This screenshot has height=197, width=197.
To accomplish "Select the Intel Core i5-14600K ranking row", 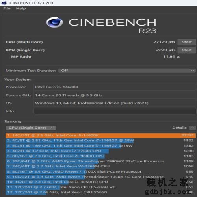I will pyautogui.click(x=101, y=136).
